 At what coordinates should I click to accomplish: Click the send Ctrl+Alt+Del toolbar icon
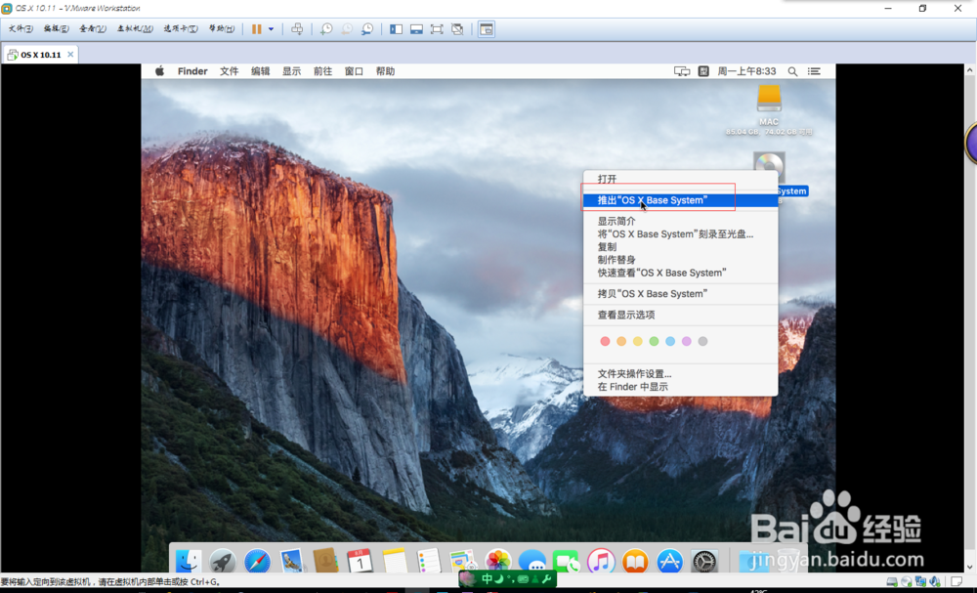click(x=297, y=29)
